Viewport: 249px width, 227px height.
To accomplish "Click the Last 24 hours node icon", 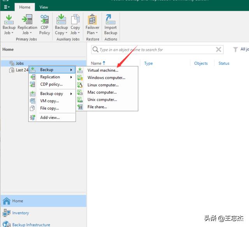I will pos(12,70).
